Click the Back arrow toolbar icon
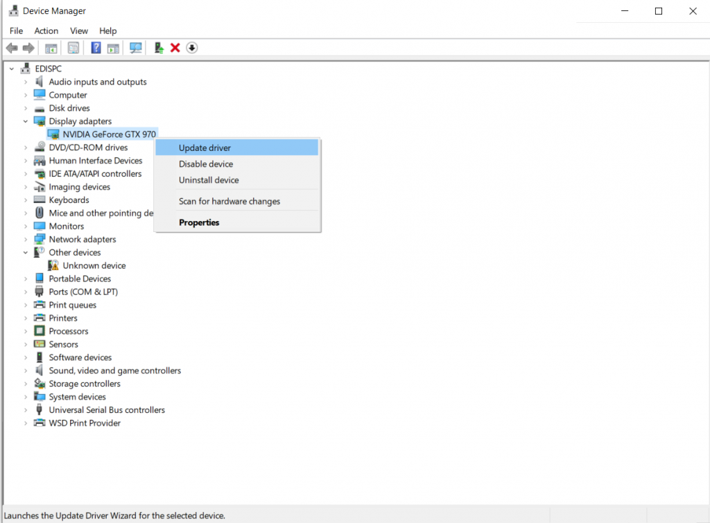This screenshot has width=710, height=523. click(x=12, y=48)
